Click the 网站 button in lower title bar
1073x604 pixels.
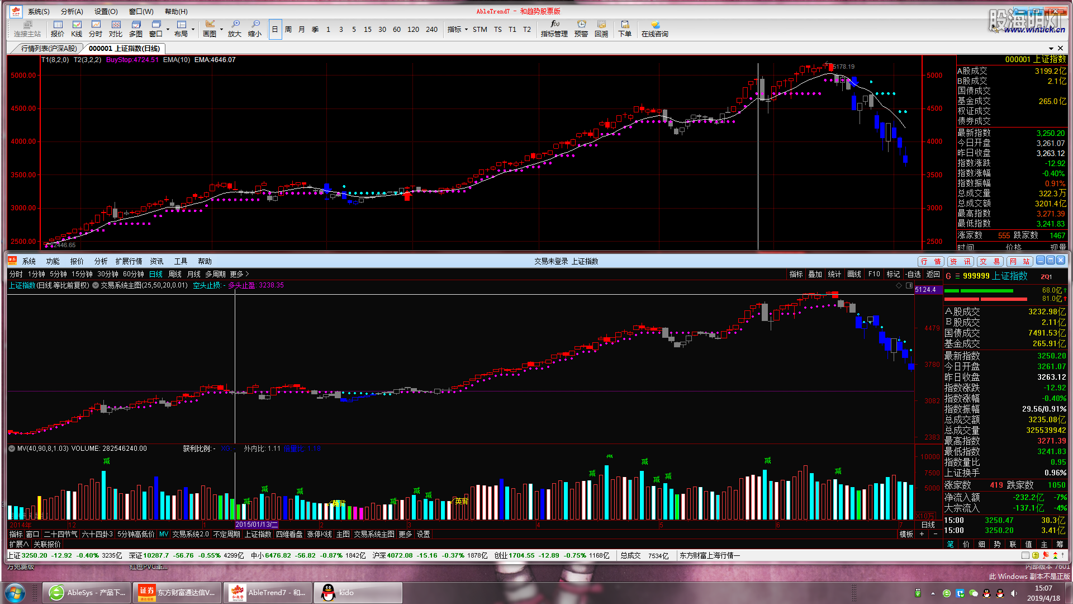pos(1019,261)
